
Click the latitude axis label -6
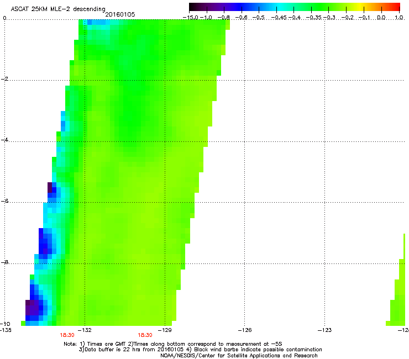(4, 201)
